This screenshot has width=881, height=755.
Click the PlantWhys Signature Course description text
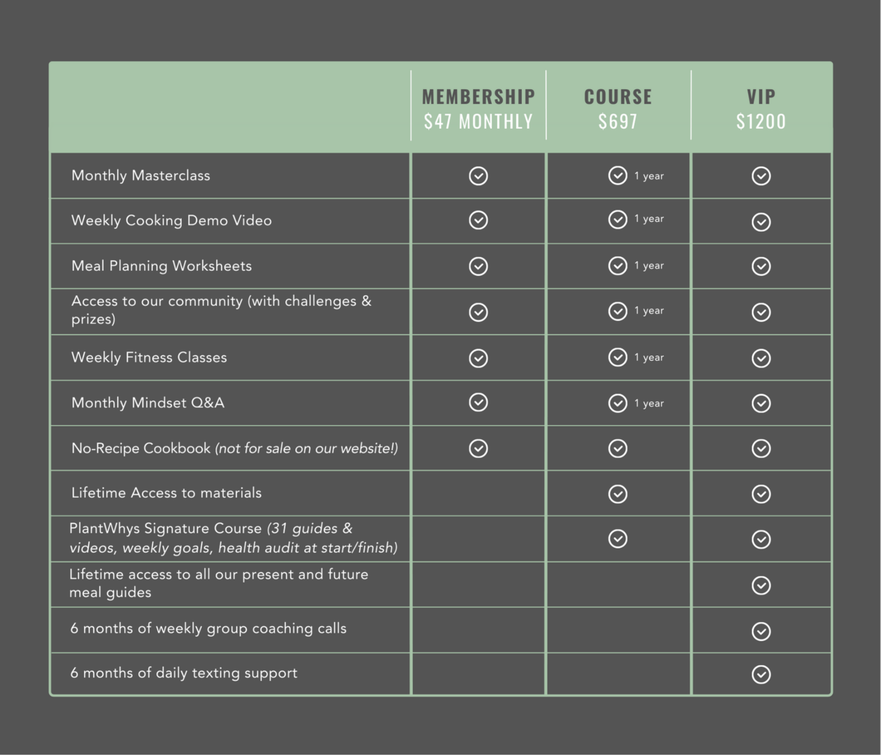tap(233, 538)
